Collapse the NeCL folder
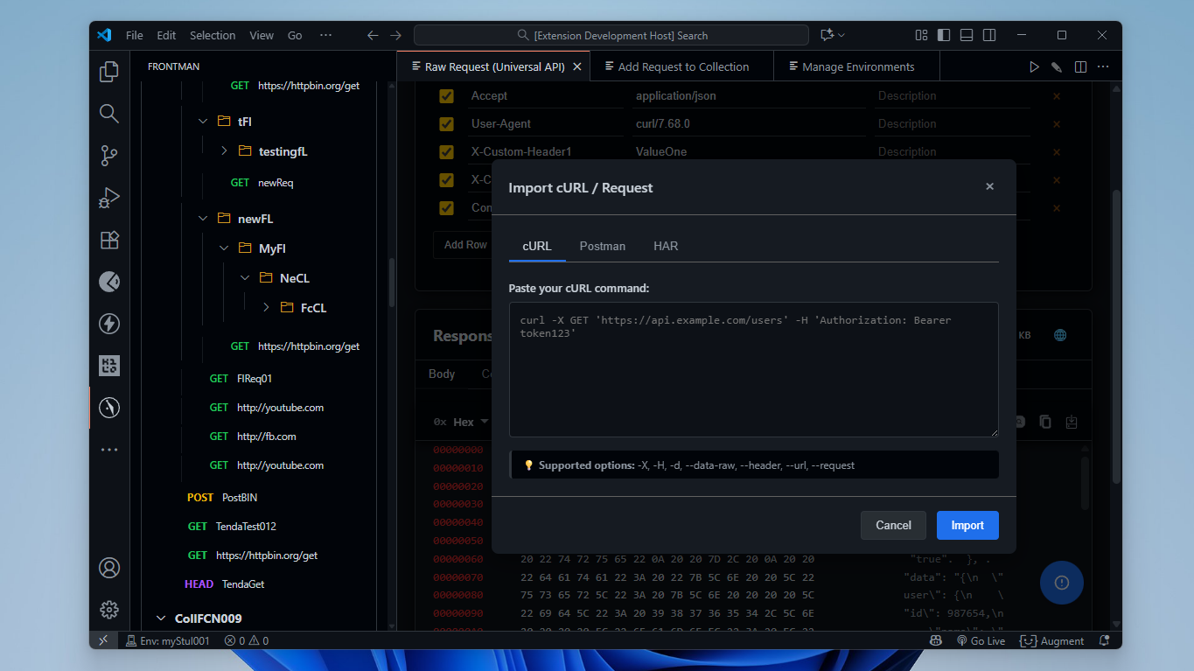Screen dimensions: 1194x671 pos(245,278)
